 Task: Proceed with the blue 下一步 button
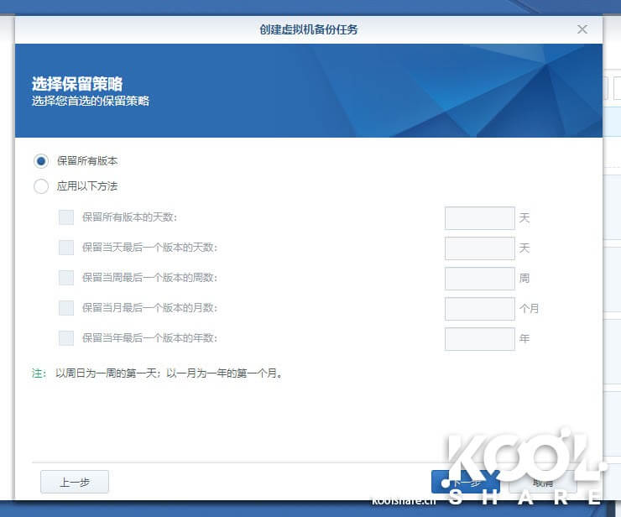pos(465,482)
